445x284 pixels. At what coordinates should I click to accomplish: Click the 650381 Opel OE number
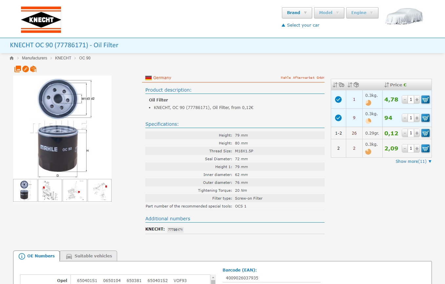[134, 281]
